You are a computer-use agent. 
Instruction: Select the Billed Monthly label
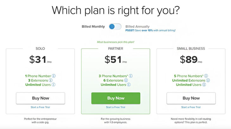click(x=93, y=27)
